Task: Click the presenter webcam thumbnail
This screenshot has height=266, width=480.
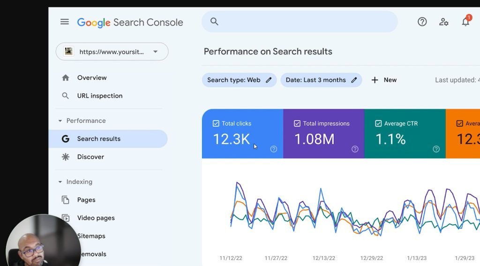Action: click(43, 240)
